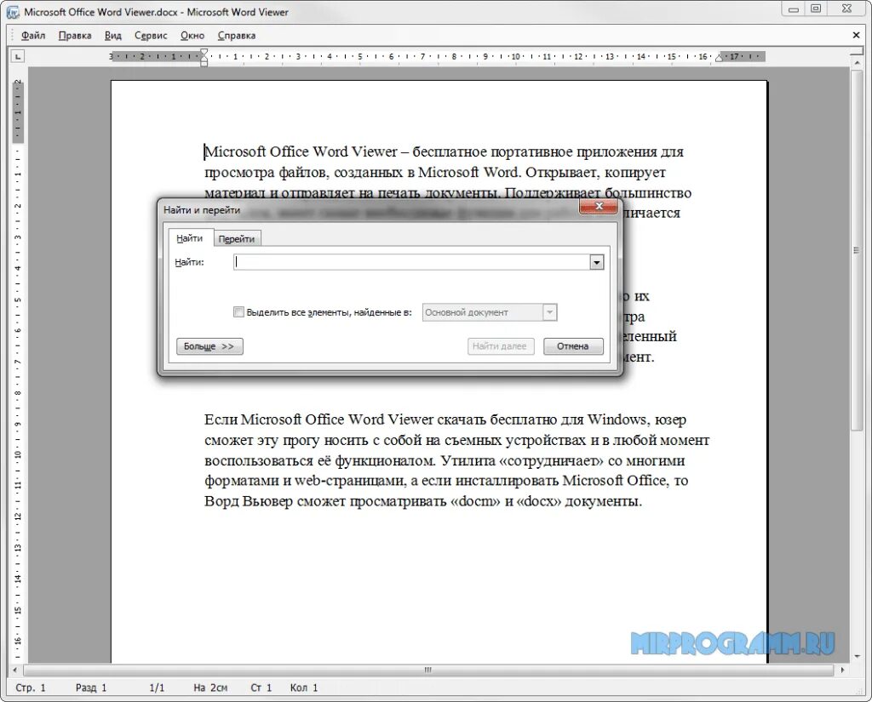Open the Окно menu
Image resolution: width=872 pixels, height=702 pixels.
pyautogui.click(x=192, y=36)
